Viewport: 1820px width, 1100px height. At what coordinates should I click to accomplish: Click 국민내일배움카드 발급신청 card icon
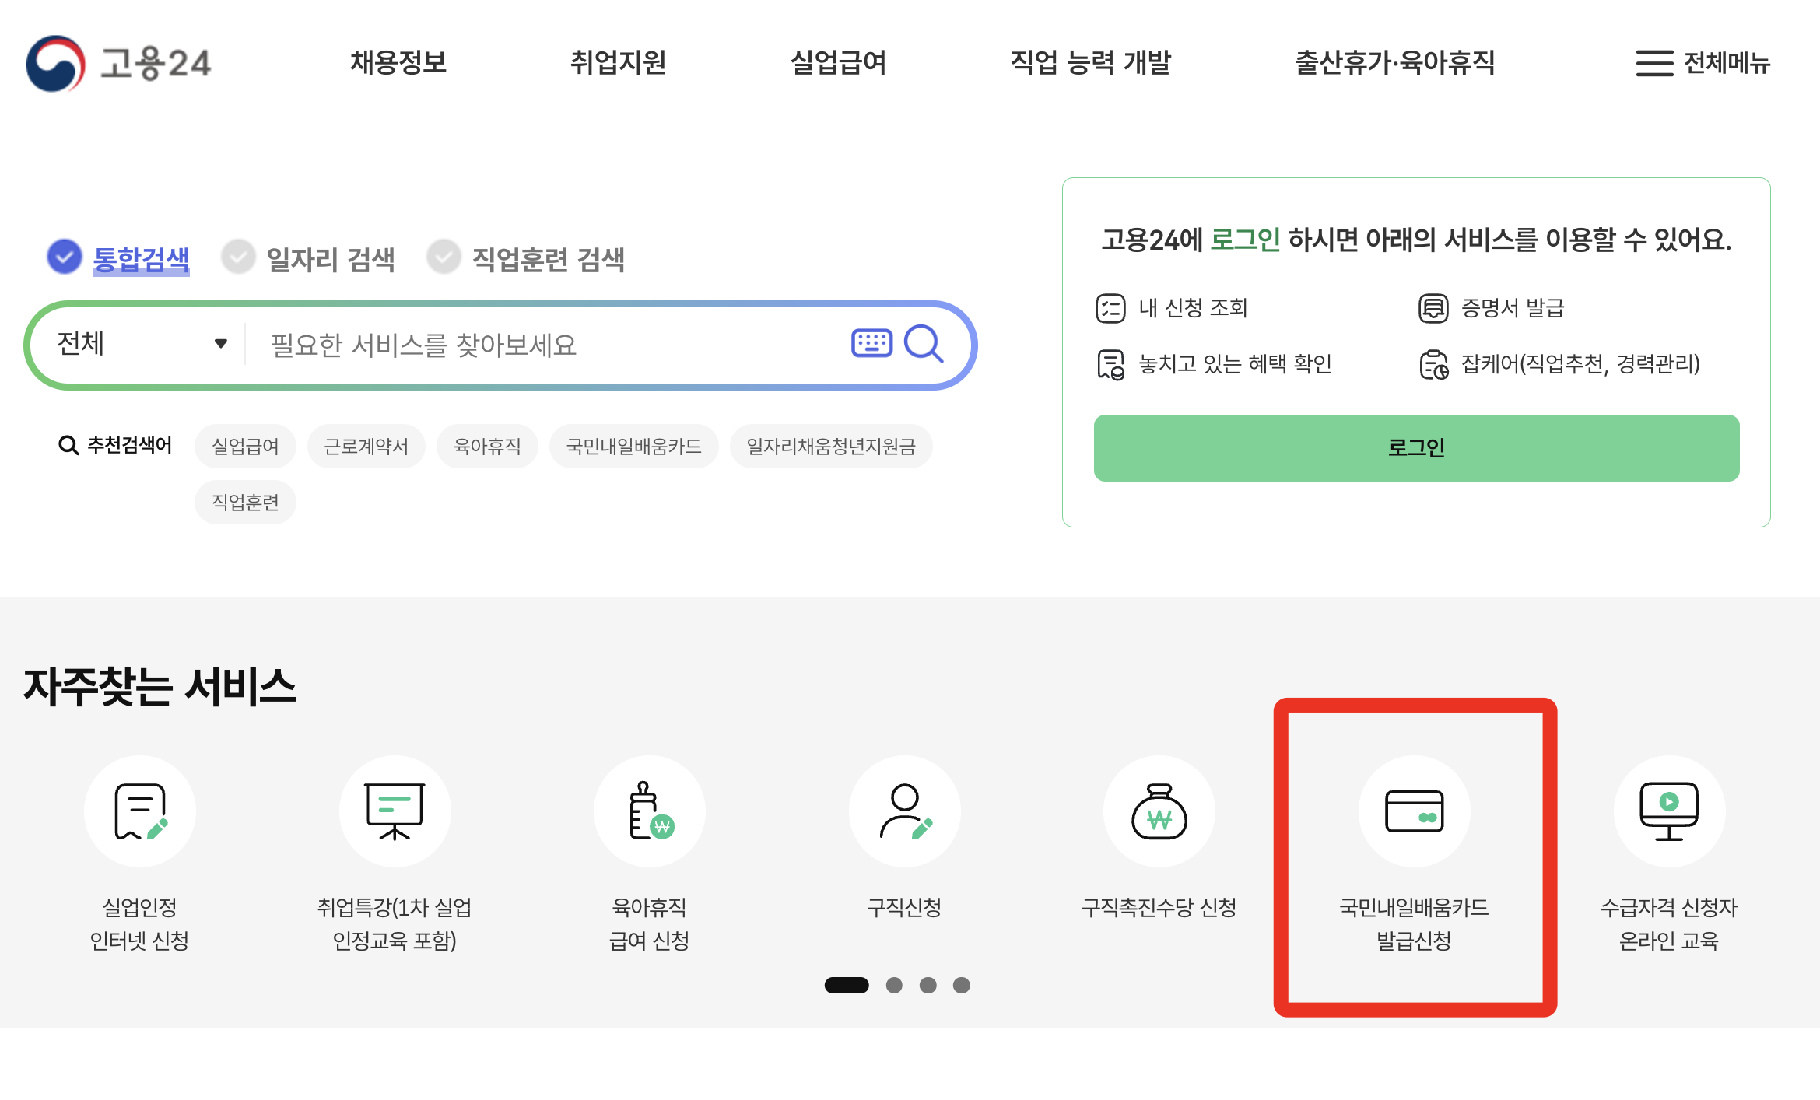pyautogui.click(x=1414, y=811)
